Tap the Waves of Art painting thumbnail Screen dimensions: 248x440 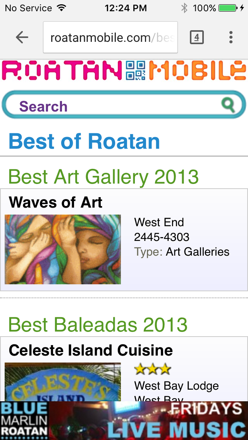pyautogui.click(x=63, y=249)
